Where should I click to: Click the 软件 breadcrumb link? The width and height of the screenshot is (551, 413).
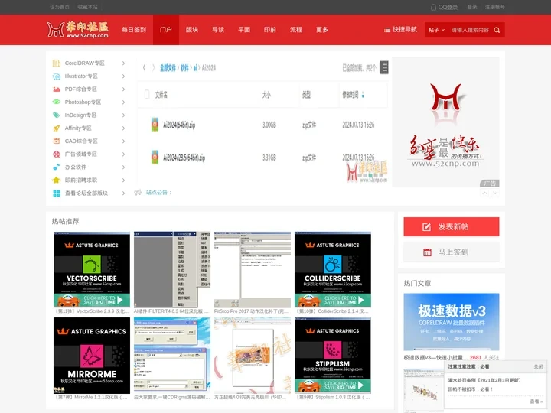point(184,68)
